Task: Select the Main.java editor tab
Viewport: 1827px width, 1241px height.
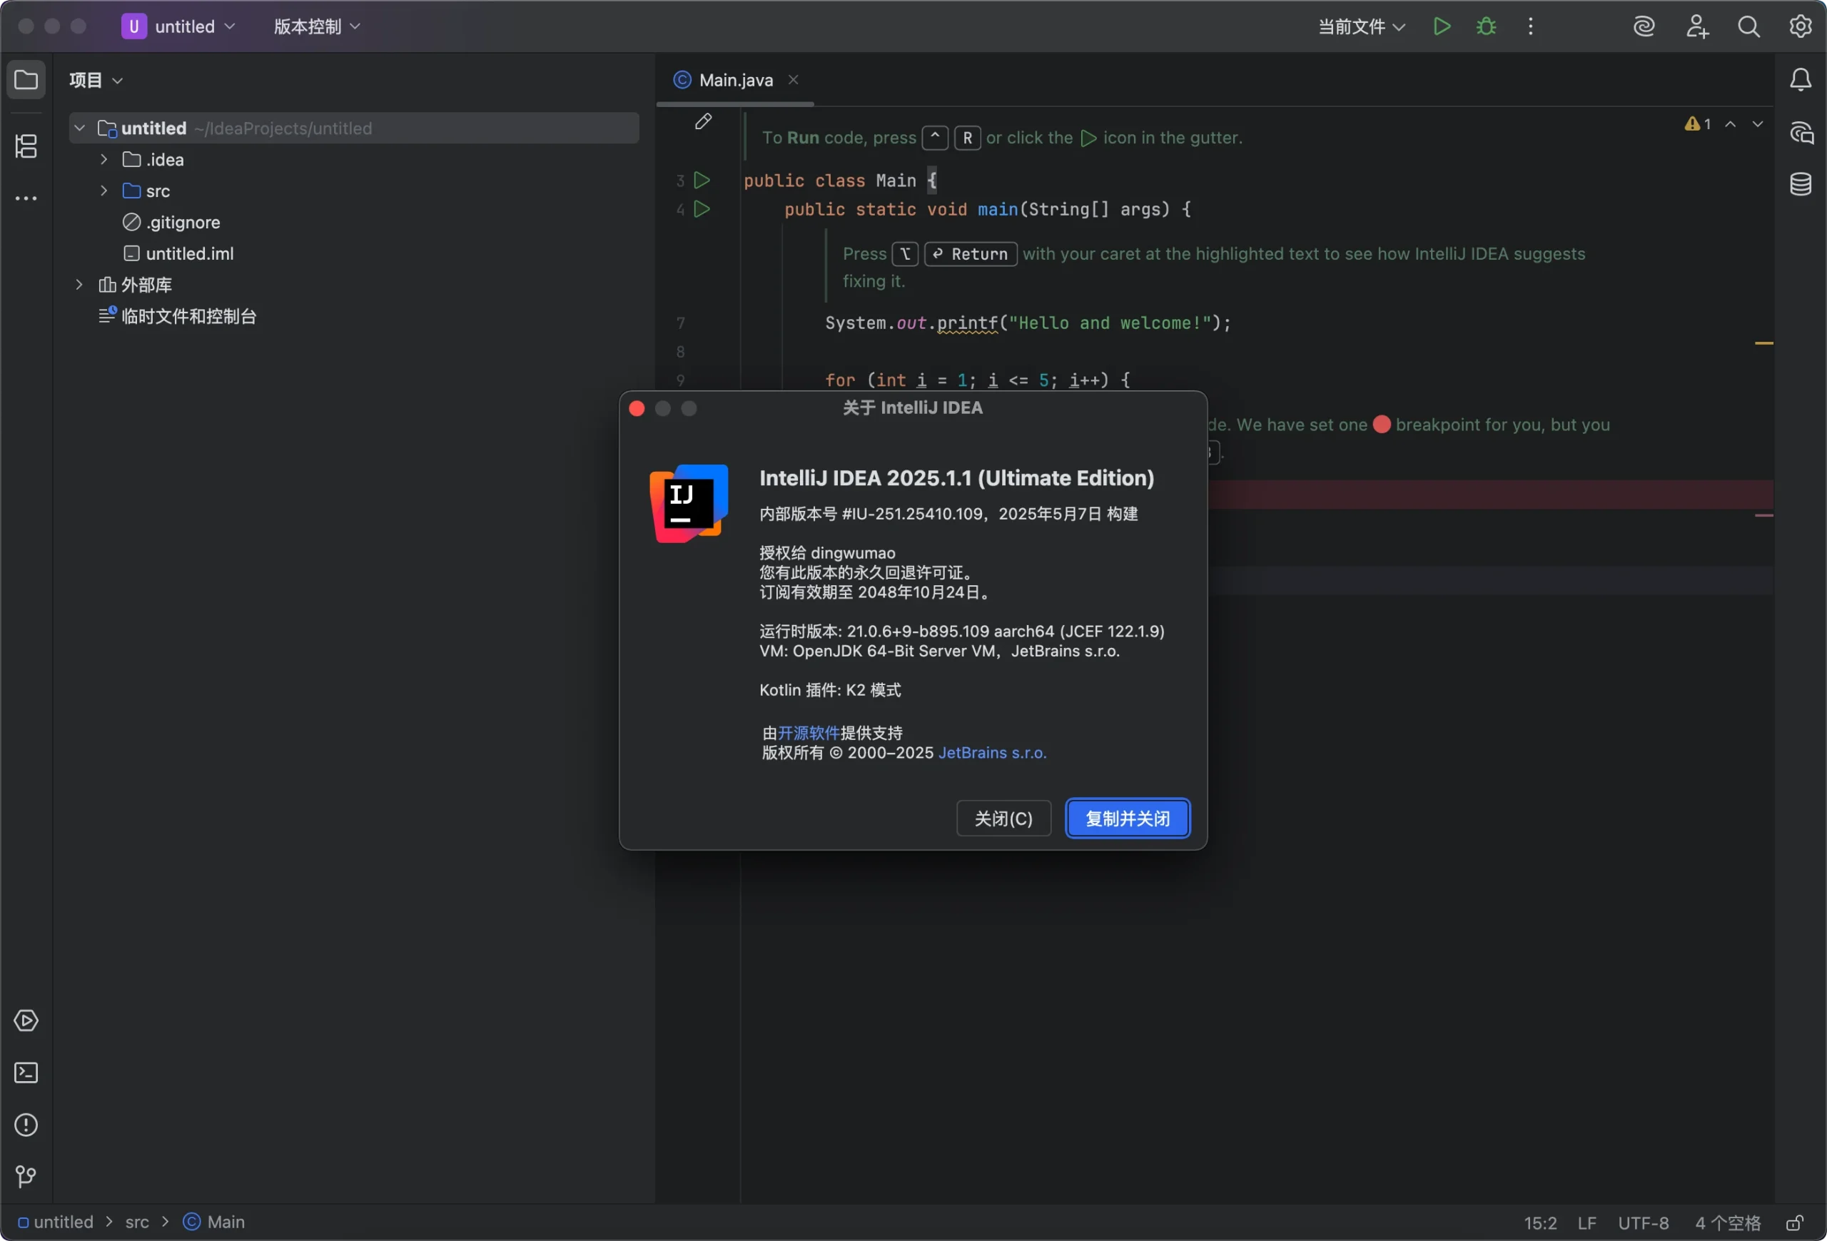Action: click(735, 80)
